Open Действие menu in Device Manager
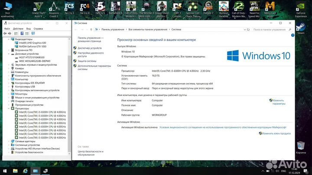Image resolution: width=312 pixels, height=175 pixels. [18, 29]
